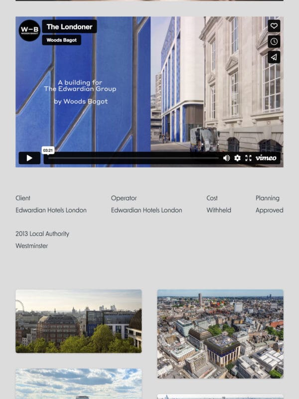Select the 'Operator' label text

(124, 198)
